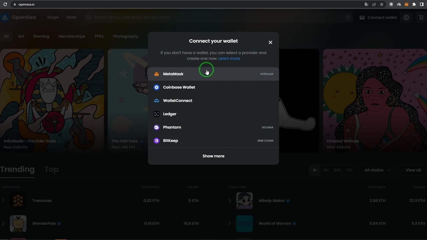Click the WalletConnect icon

[x=156, y=101]
